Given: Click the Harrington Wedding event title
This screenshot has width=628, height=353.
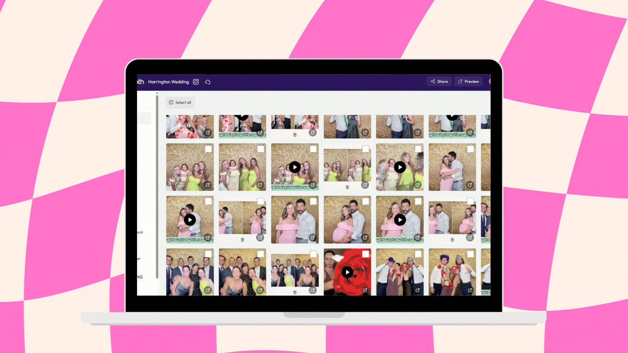Looking at the screenshot, I should [168, 82].
